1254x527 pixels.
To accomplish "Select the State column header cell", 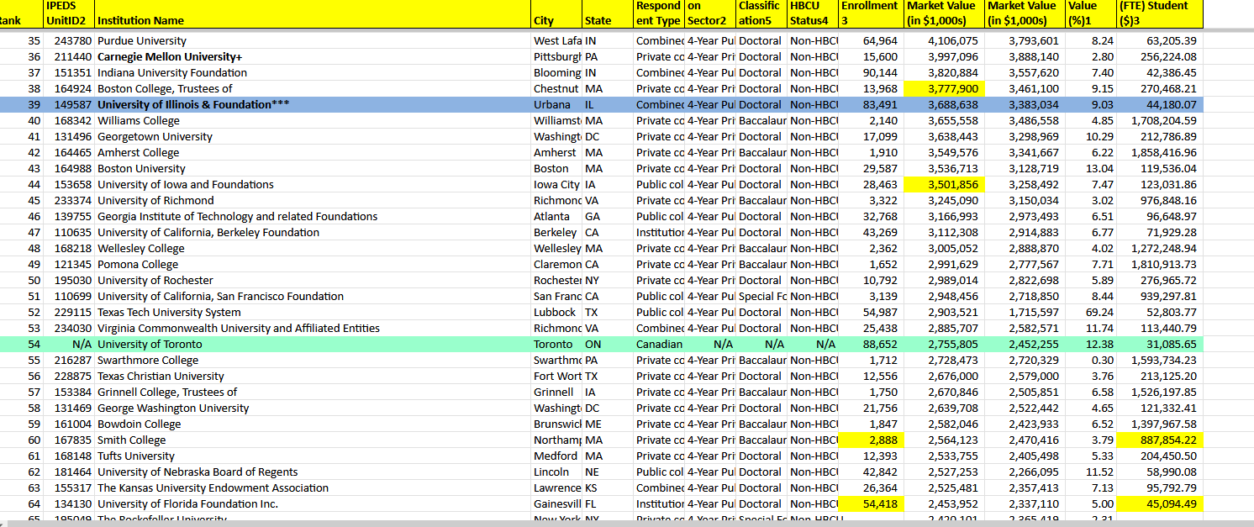I will [607, 13].
